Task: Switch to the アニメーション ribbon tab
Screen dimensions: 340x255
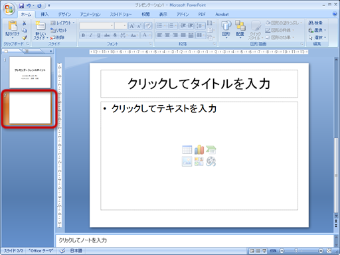Action: [90, 14]
